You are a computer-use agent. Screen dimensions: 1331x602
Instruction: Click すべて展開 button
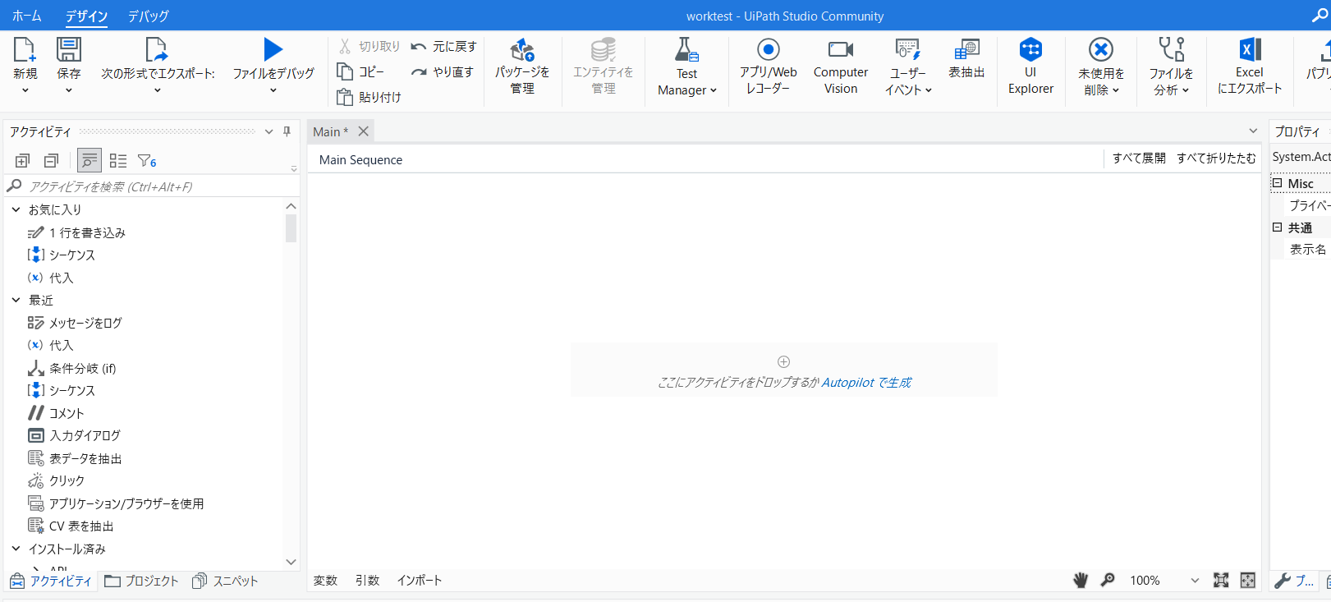point(1139,159)
